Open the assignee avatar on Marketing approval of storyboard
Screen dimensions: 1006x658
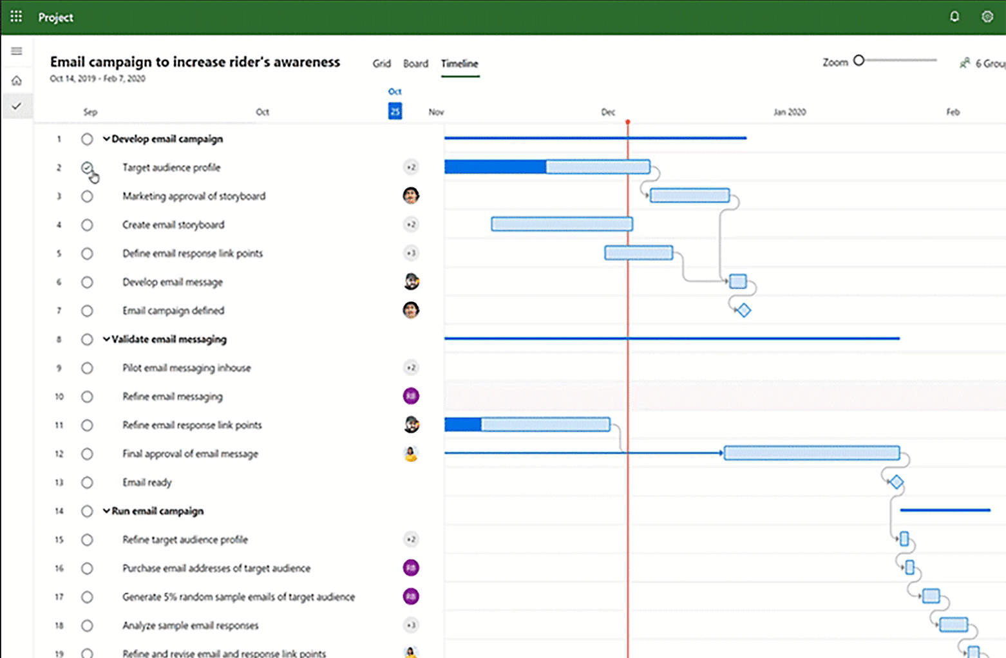(411, 196)
